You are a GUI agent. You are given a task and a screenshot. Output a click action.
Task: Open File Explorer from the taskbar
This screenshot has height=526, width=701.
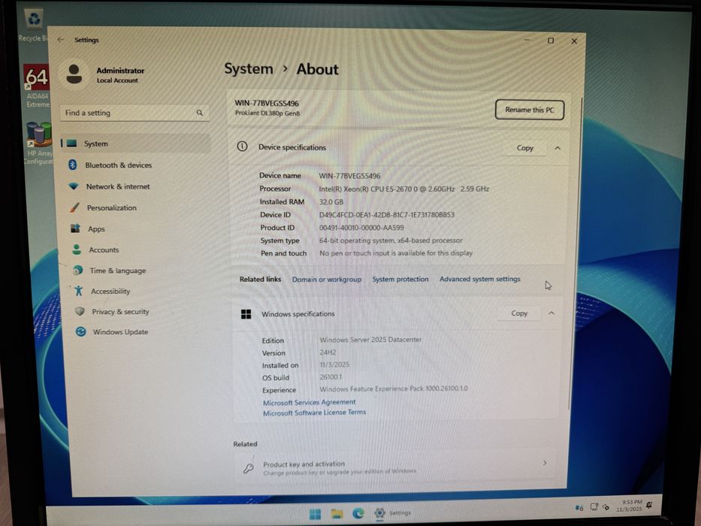coord(337,513)
